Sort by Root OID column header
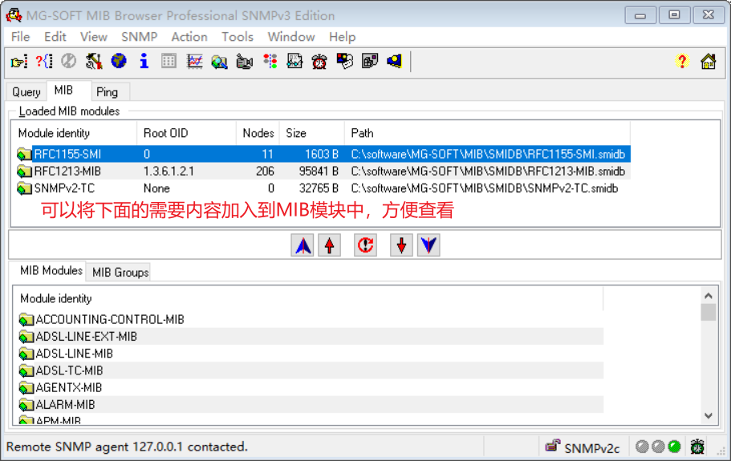The image size is (731, 461). pos(186,133)
